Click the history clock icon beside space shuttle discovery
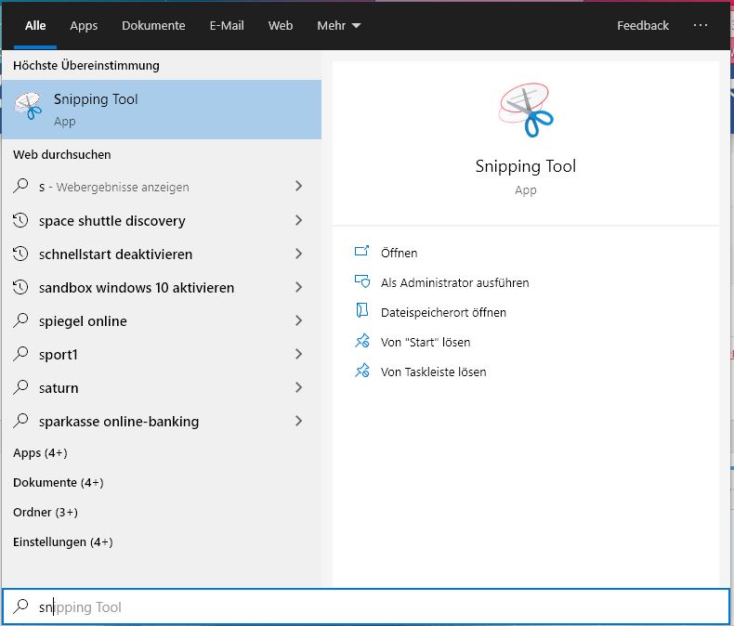This screenshot has height=626, width=734. tap(20, 220)
